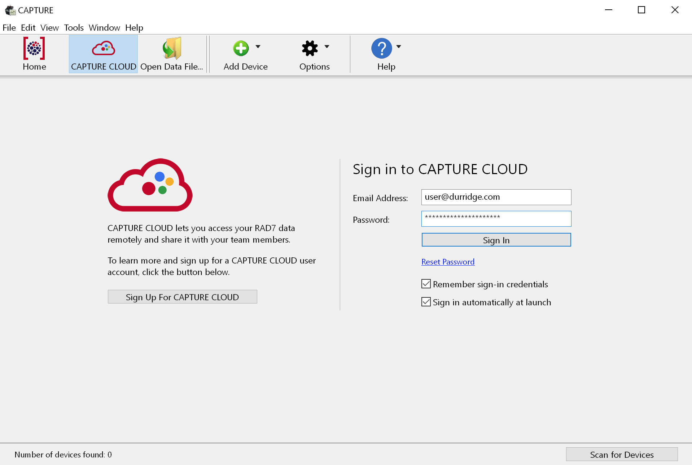
Task: Click the Email Address input field
Action: point(496,197)
